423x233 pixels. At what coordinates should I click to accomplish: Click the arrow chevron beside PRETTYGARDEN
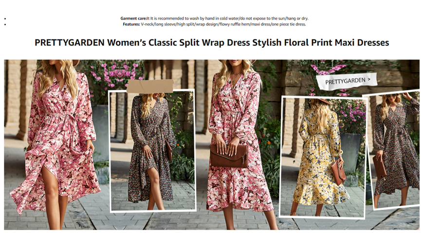369,79
